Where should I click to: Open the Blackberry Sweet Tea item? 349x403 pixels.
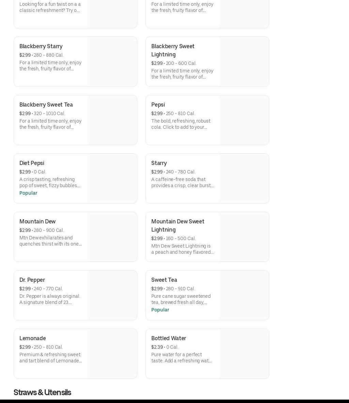tap(46, 105)
